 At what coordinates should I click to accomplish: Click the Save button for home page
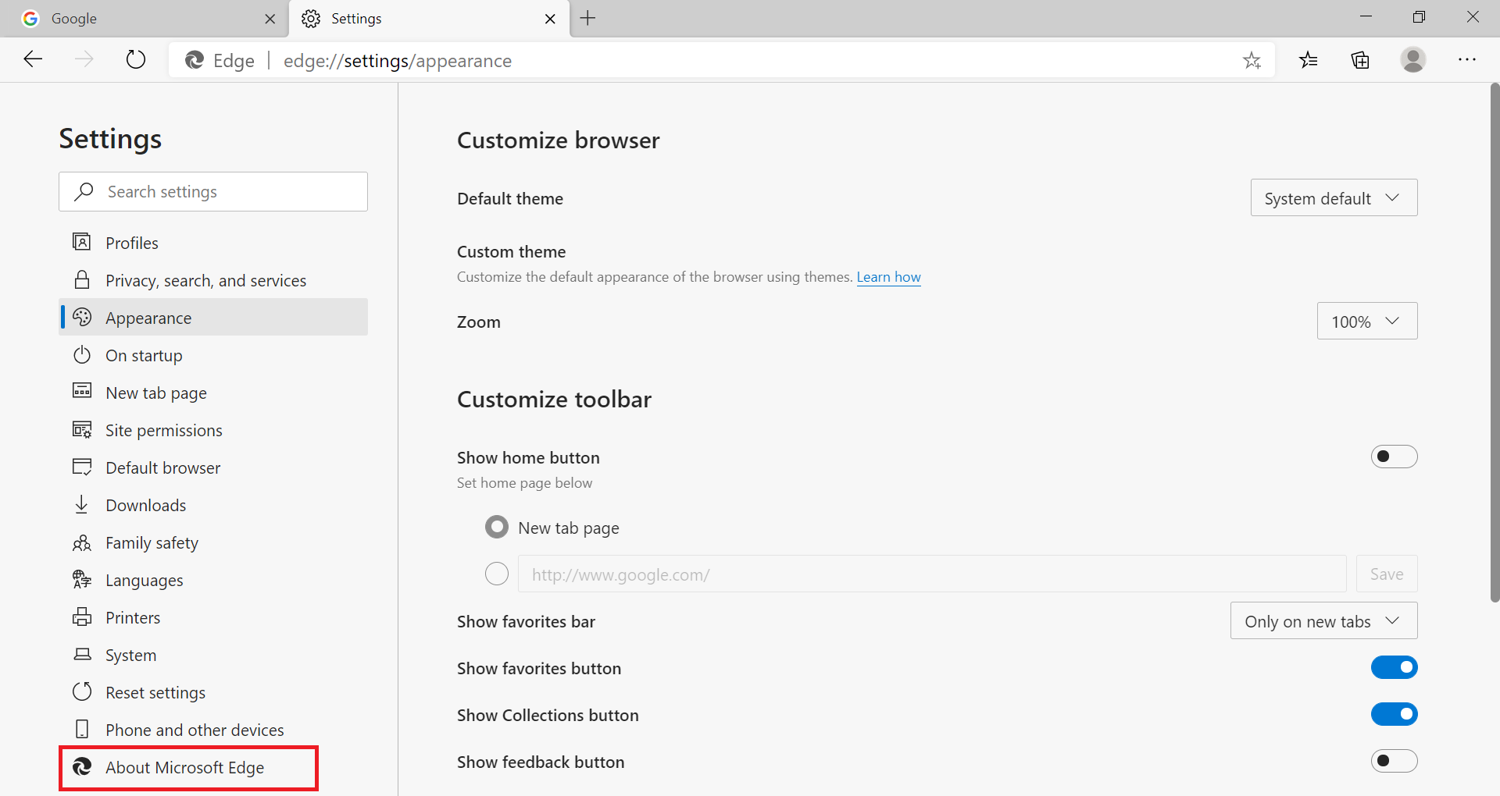[x=1387, y=574]
